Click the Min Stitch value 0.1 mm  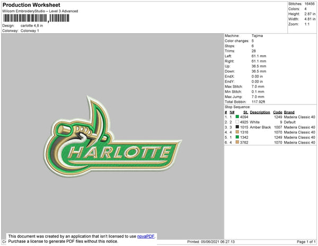[258, 92]
